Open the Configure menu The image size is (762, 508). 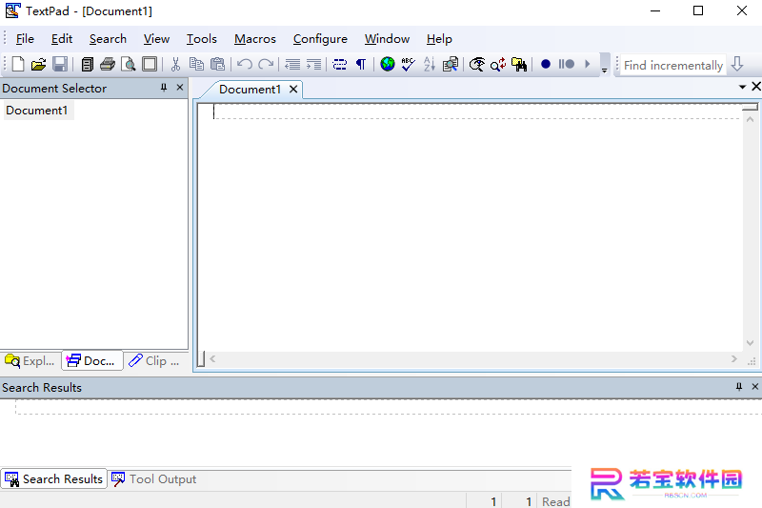(x=320, y=39)
